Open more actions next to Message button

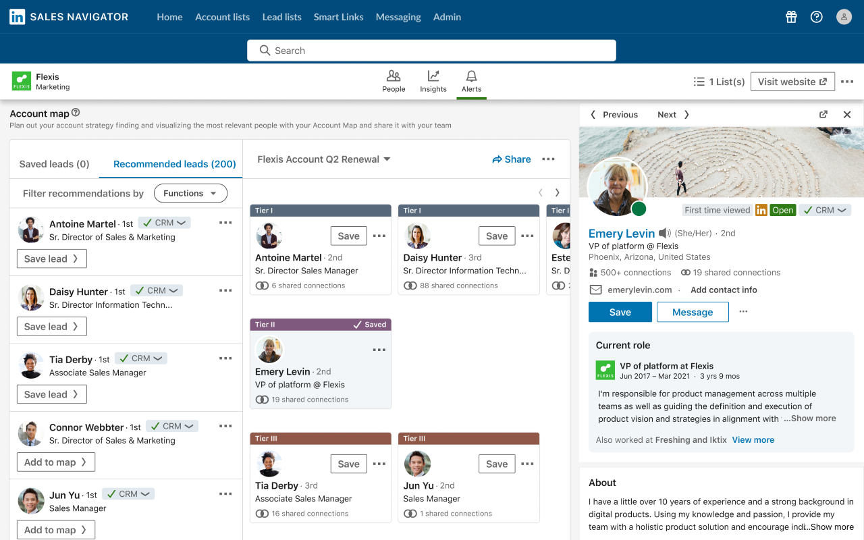click(x=743, y=312)
